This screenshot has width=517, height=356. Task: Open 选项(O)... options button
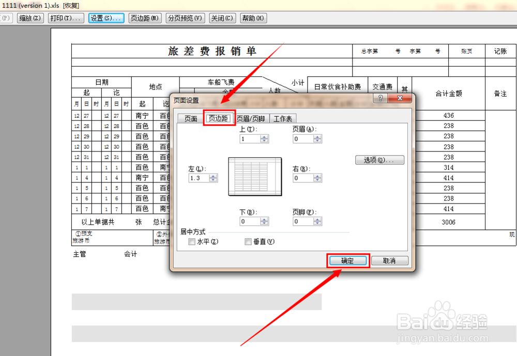[x=379, y=160]
